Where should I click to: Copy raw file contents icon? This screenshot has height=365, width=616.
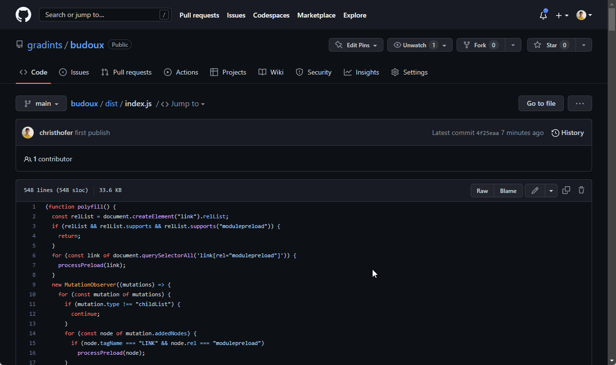point(566,191)
